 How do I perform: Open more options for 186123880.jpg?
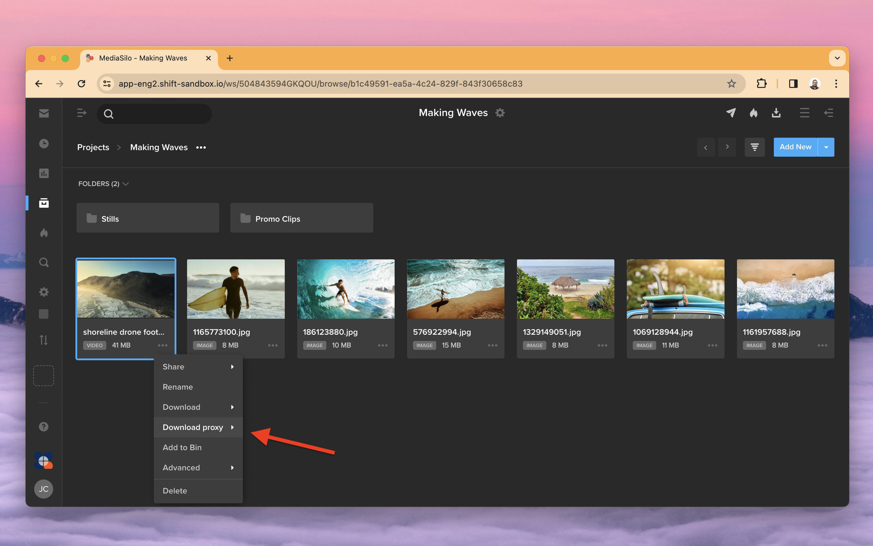(383, 345)
